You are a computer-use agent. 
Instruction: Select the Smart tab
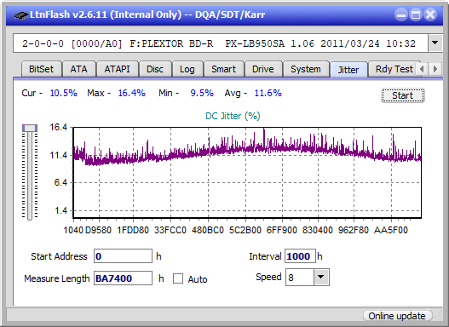coord(223,69)
